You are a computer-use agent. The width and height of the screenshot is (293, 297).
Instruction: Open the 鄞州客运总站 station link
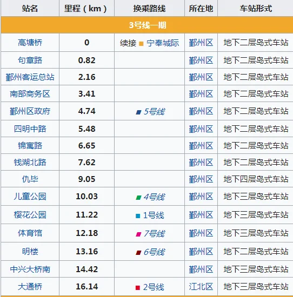pyautogui.click(x=30, y=77)
